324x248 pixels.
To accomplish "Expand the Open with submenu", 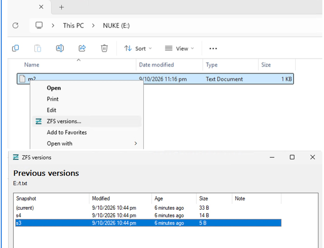I will pyautogui.click(x=87, y=143).
